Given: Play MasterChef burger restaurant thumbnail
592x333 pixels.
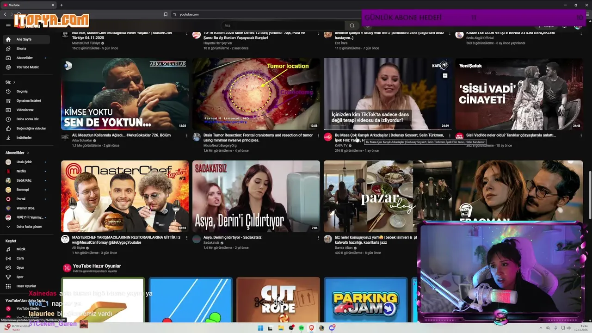Looking at the screenshot, I should pos(125,196).
